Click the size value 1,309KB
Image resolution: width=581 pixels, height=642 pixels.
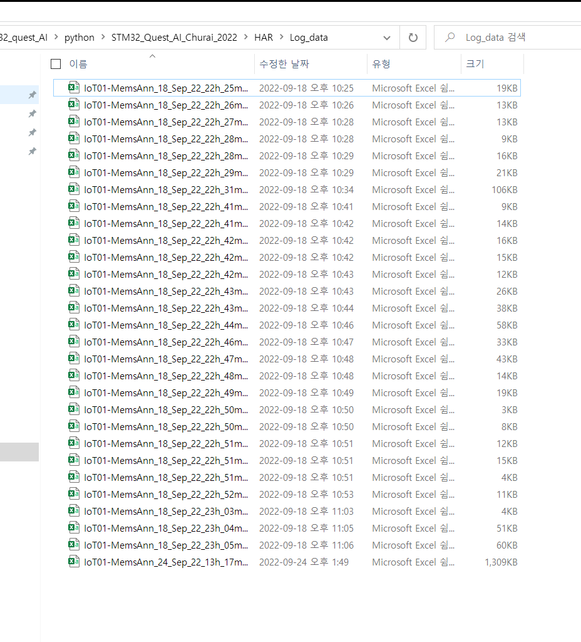pyautogui.click(x=501, y=562)
